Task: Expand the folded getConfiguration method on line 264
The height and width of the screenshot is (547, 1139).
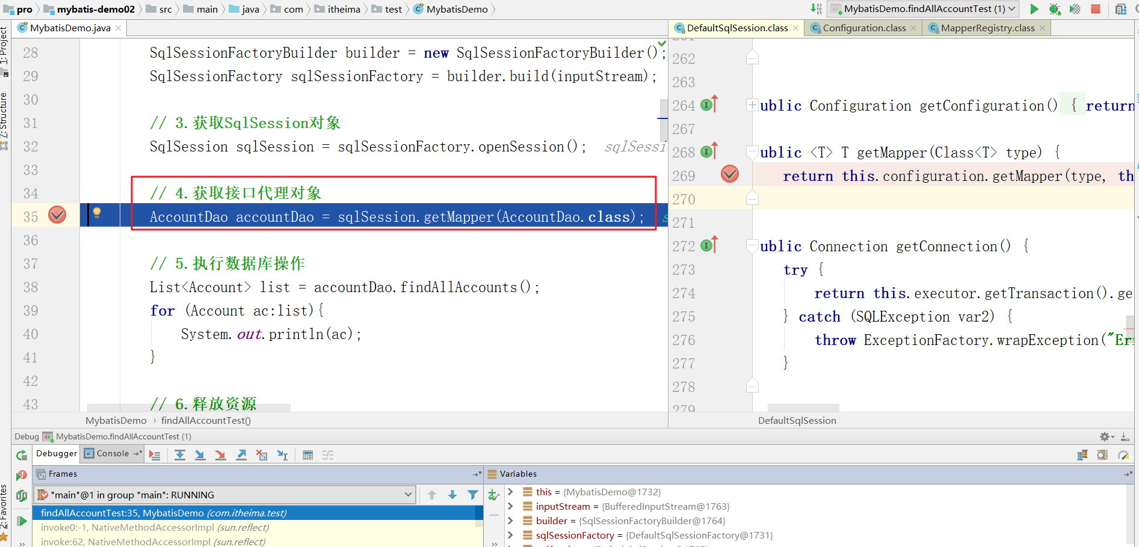Action: 752,105
